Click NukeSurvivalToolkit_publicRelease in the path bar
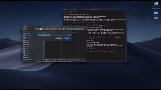The width and height of the screenshot is (161, 90). 70,59
